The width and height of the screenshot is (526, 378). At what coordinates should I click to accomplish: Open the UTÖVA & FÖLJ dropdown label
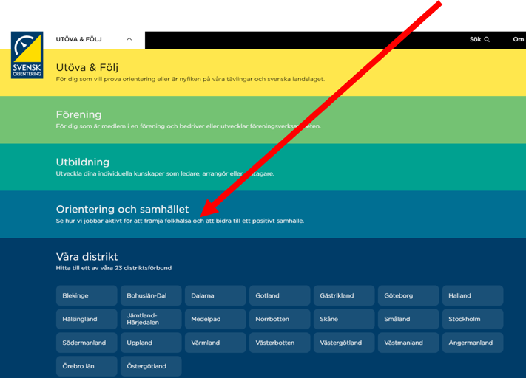coord(79,39)
